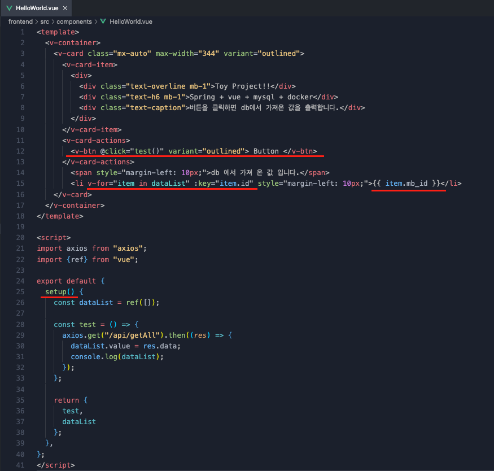Click the word Button on line 12
Screen dimensions: 494x471
click(266, 151)
